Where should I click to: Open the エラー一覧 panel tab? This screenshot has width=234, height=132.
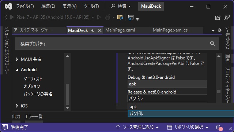point(34,117)
